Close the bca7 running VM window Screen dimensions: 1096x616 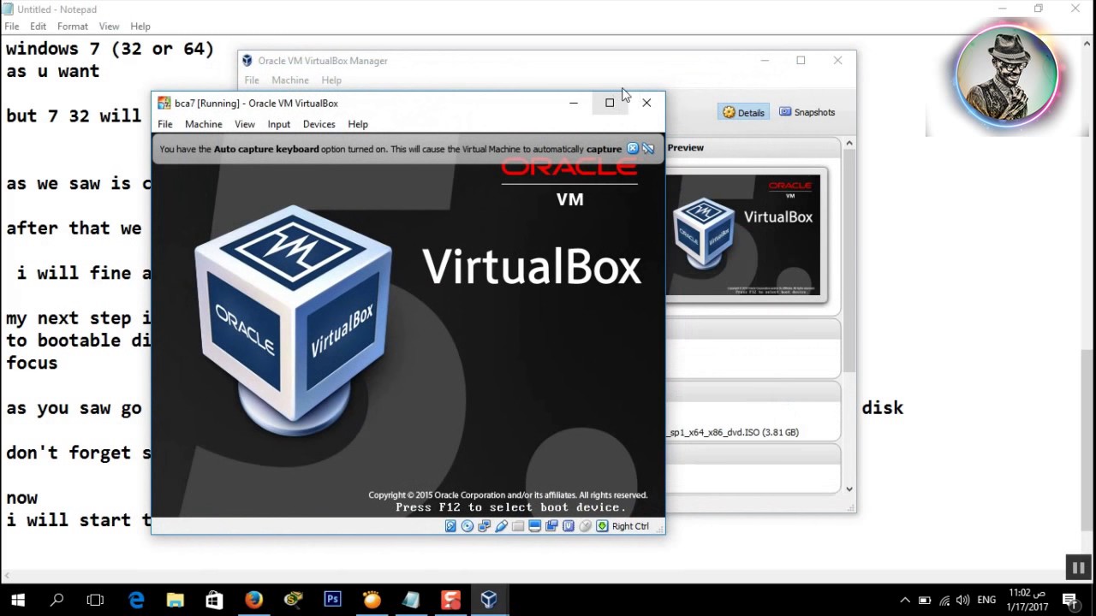pyautogui.click(x=646, y=103)
